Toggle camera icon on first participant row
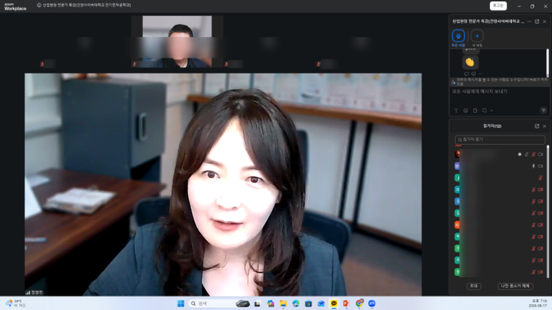The width and height of the screenshot is (552, 310). [x=541, y=154]
